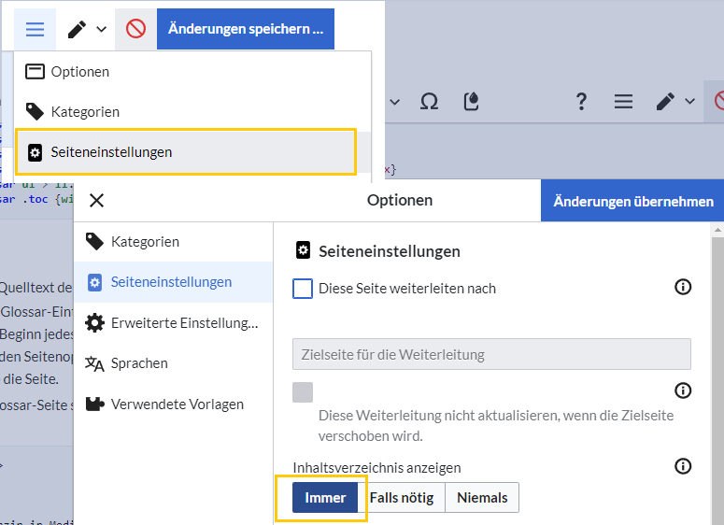Screen dimensions: 724x525
Task: Expand the chevron left of Omega
Action: [395, 101]
